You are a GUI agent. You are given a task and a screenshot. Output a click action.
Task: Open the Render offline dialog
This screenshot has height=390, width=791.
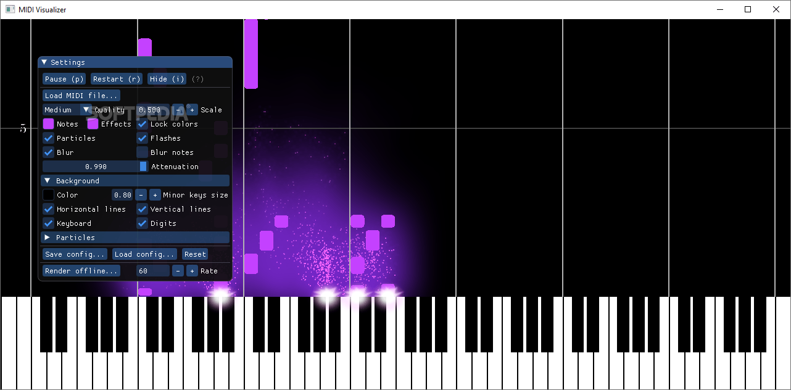click(81, 270)
